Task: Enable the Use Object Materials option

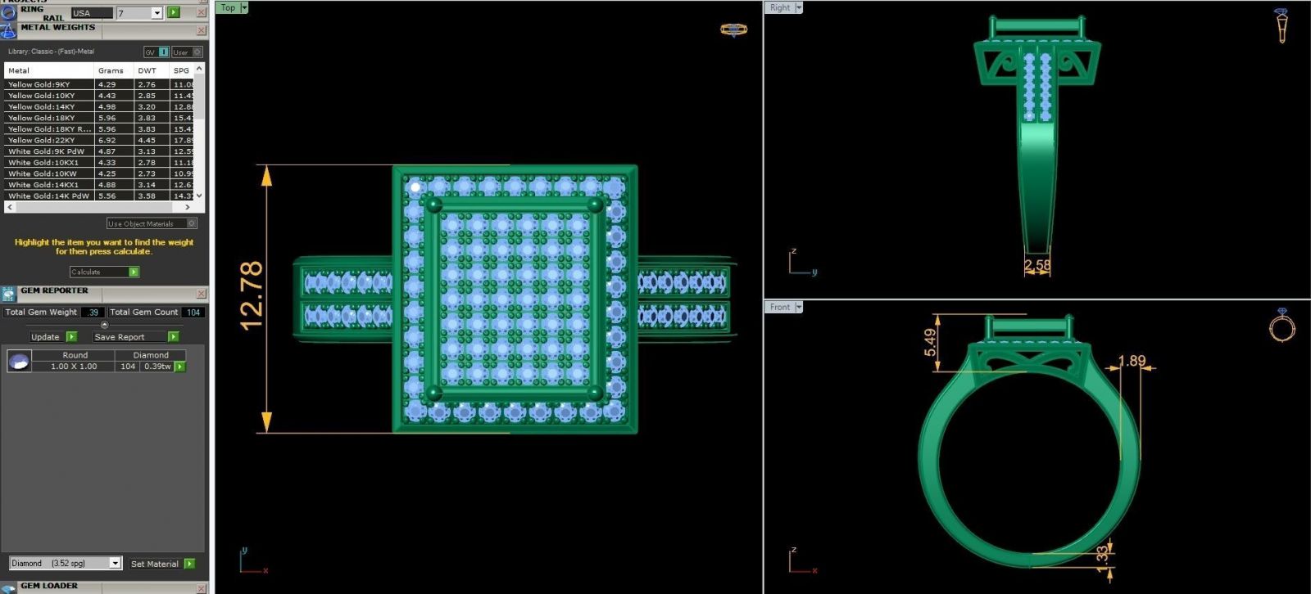Action: [x=192, y=223]
